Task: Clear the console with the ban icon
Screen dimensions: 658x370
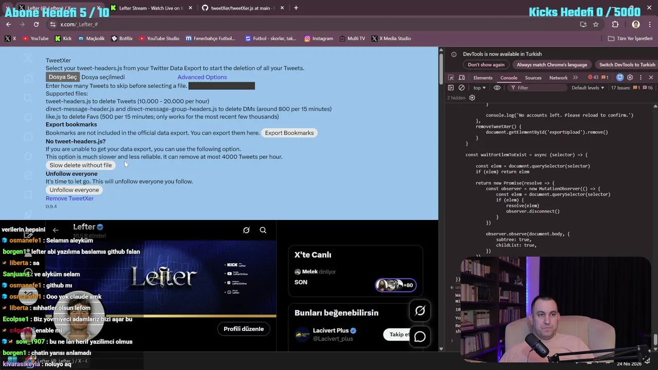Action: (462, 88)
